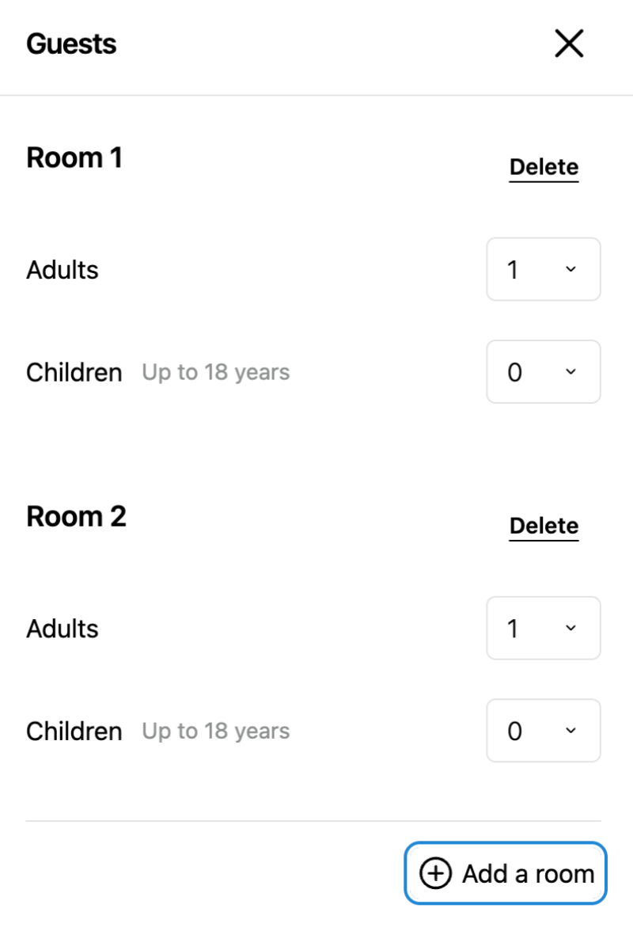Select the Room 1 heading
633x950 pixels.
74,158
